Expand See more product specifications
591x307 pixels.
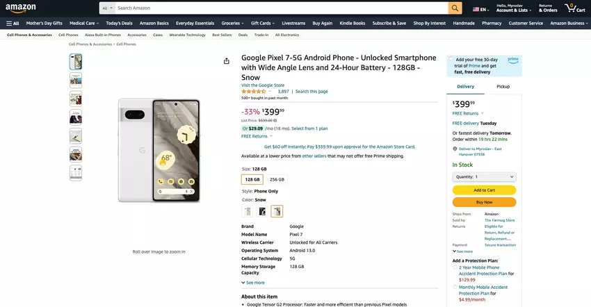coord(253,283)
